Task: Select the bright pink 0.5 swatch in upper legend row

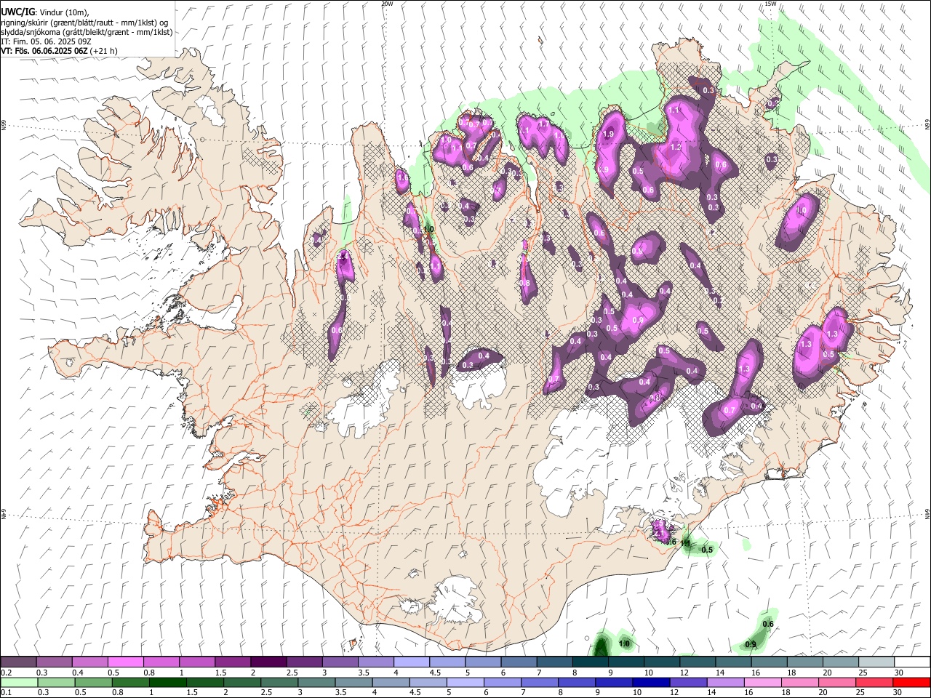Action: [126, 662]
